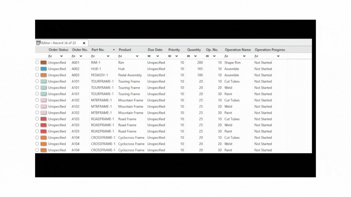Select the radio button for the PEDASSY-1 row
This screenshot has width=351, height=197.
click(37, 75)
